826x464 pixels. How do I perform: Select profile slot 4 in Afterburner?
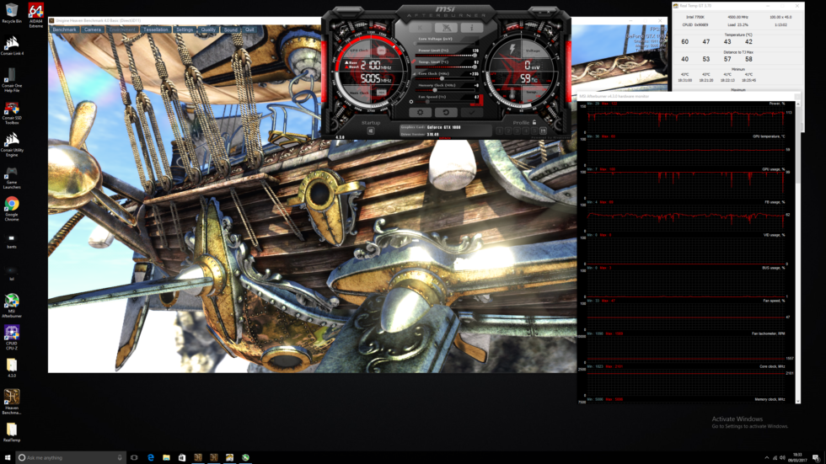[x=526, y=131]
